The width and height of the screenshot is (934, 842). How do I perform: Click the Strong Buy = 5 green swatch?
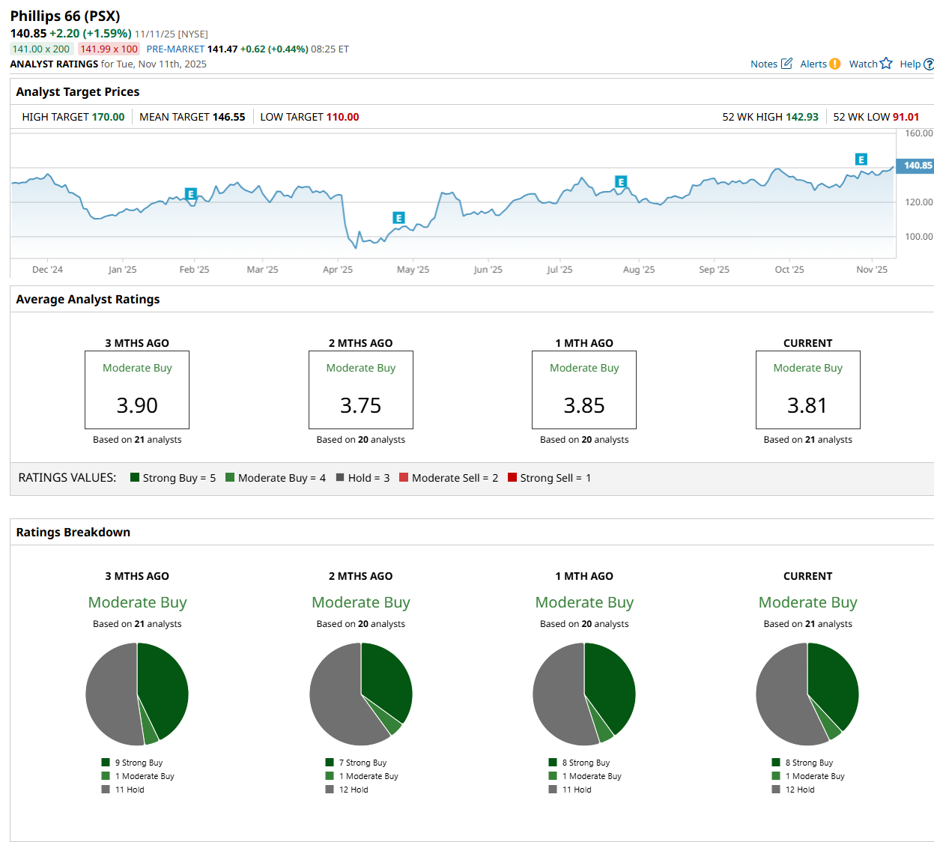135,477
